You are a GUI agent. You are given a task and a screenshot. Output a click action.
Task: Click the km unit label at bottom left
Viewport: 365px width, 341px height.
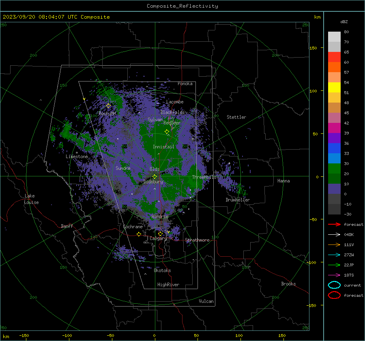[6, 337]
